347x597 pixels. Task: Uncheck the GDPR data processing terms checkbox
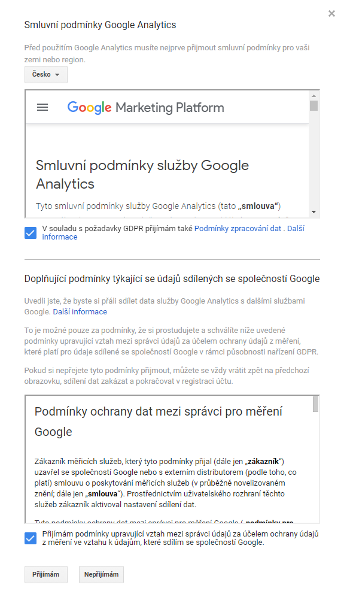(x=31, y=232)
